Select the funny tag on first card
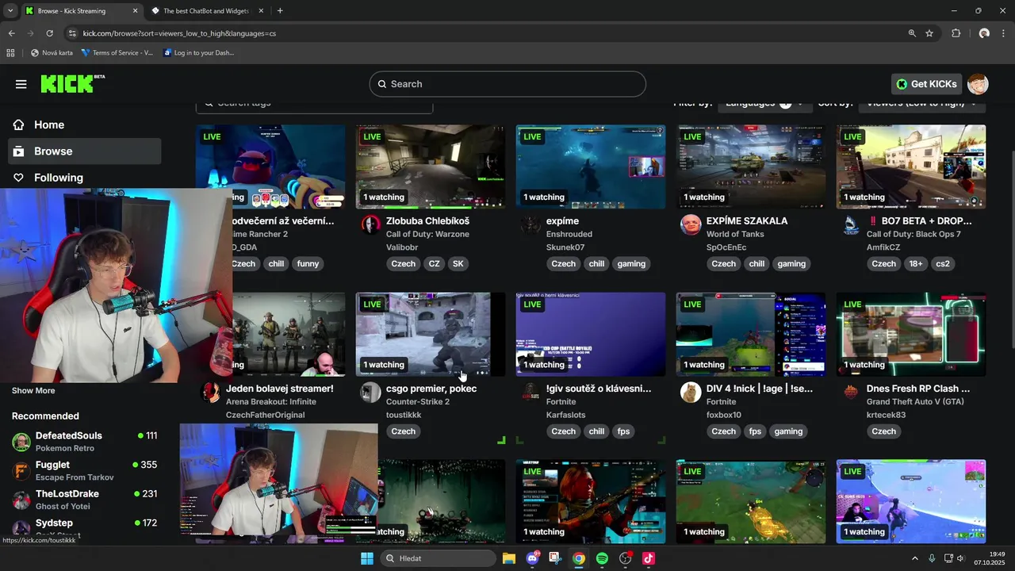 point(308,264)
